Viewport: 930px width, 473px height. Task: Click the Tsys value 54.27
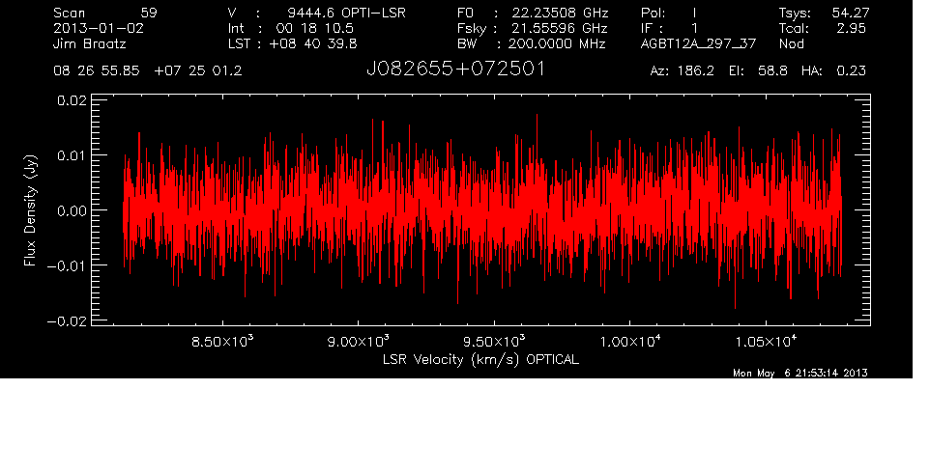(x=851, y=13)
